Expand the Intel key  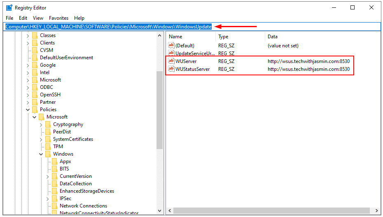click(x=28, y=73)
